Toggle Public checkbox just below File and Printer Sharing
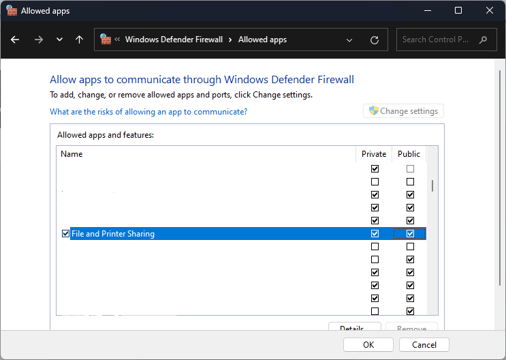Image resolution: width=506 pixels, height=360 pixels. pyautogui.click(x=410, y=247)
